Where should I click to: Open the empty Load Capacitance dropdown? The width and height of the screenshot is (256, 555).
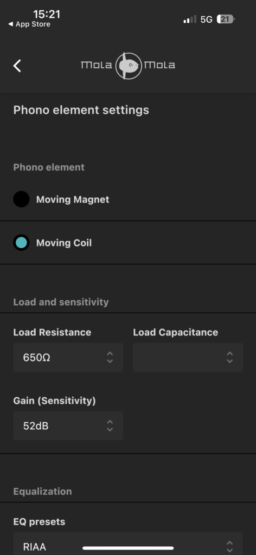(x=188, y=357)
